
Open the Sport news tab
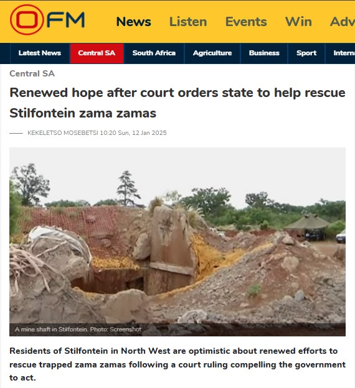[x=306, y=53]
